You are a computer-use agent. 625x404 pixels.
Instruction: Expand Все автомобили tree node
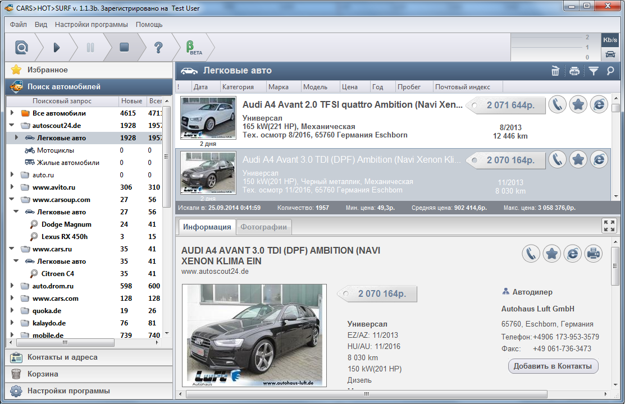[12, 113]
